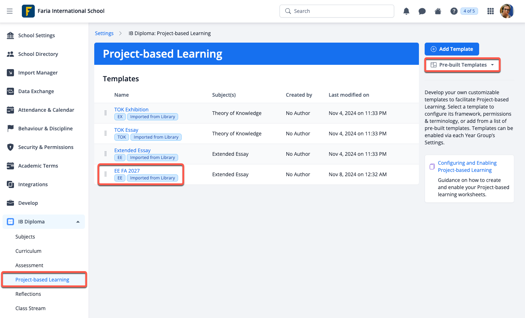Screen dimensions: 525x318
Task: Open Security & Permissions settings
Action: pos(46,147)
